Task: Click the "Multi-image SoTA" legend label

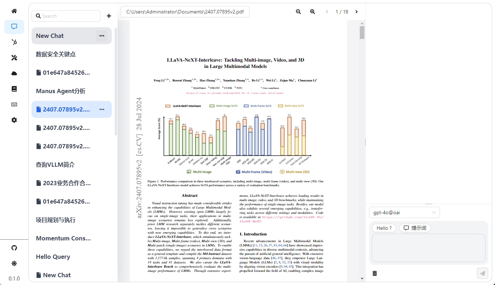Action: [226, 106]
